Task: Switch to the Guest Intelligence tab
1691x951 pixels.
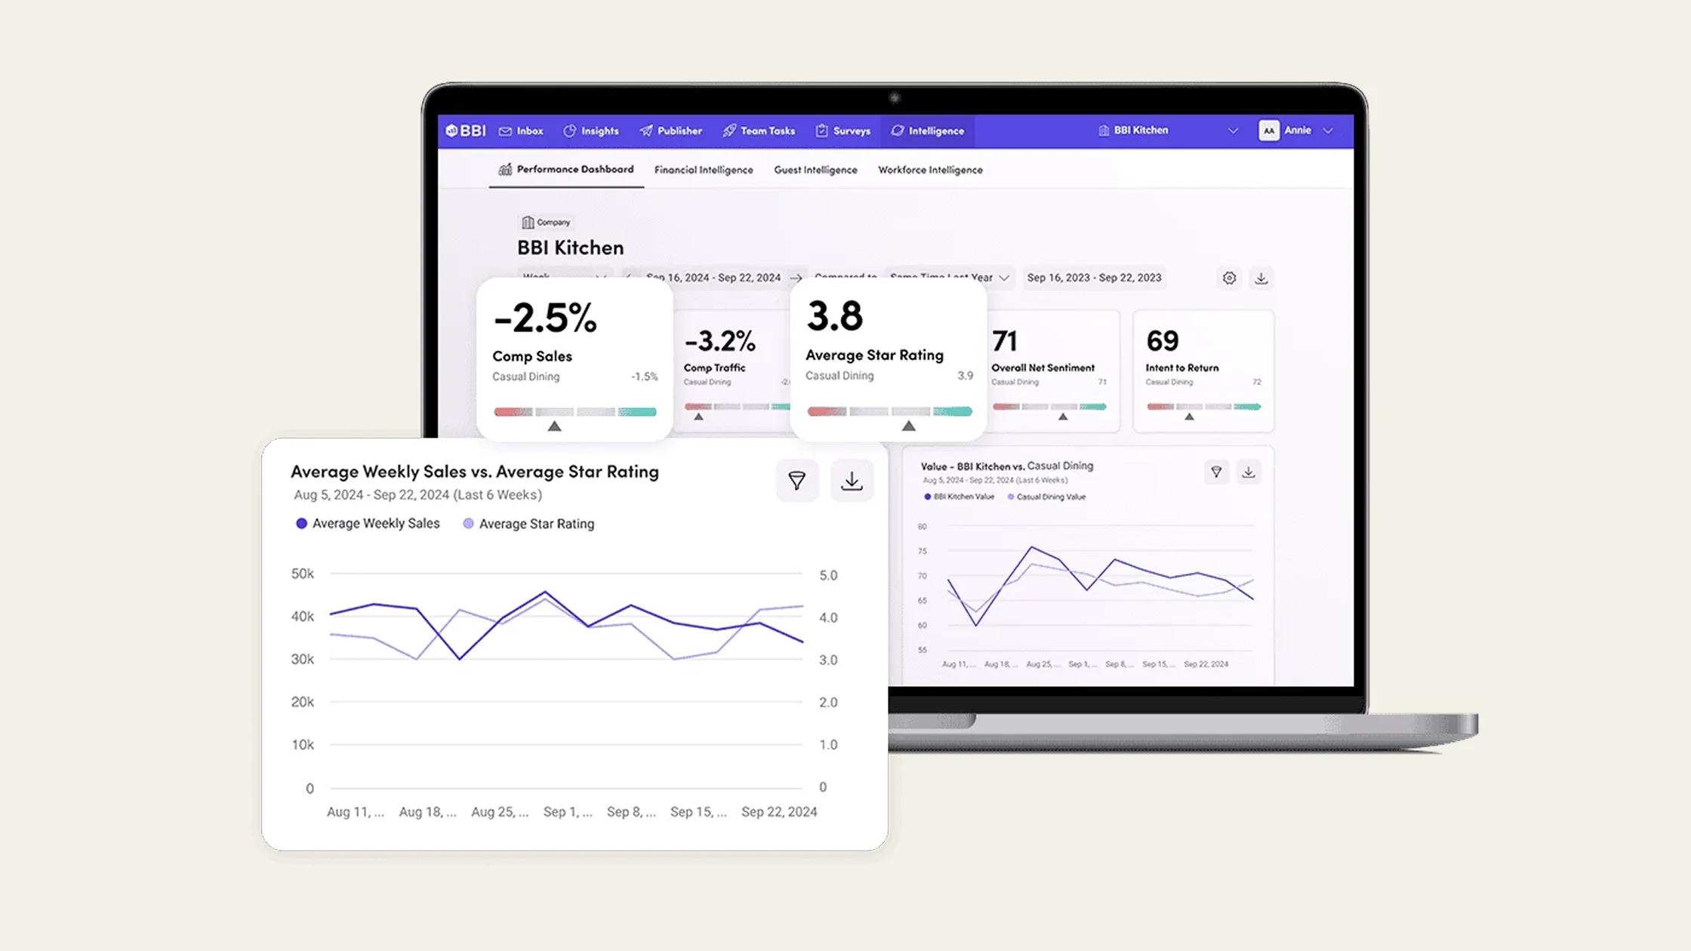Action: coord(815,170)
